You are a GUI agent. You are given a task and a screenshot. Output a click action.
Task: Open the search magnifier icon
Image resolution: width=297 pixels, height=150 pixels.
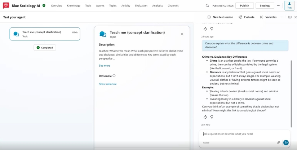point(207,5)
